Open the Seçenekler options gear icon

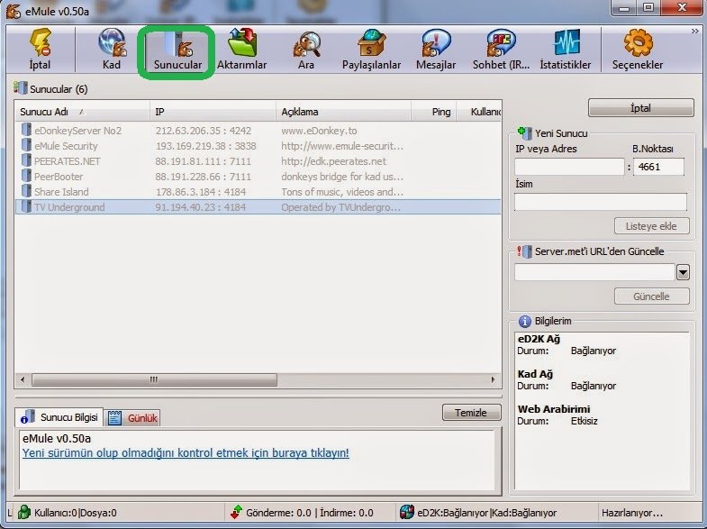(x=638, y=50)
